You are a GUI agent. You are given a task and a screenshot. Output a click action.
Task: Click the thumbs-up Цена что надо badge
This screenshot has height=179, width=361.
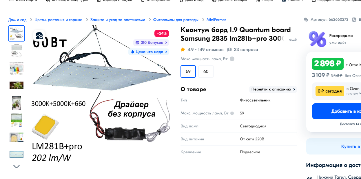(149, 52)
